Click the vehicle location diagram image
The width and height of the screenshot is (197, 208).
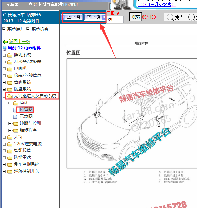click(132, 113)
